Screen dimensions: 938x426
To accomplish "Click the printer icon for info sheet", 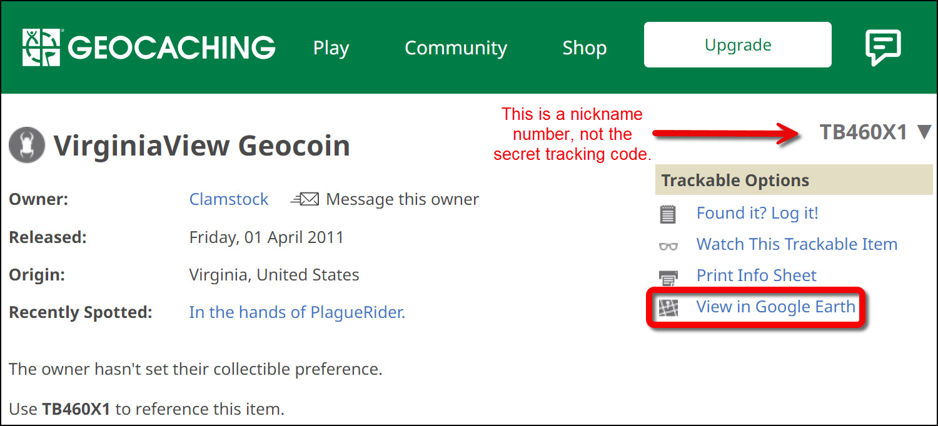I will pos(668,277).
